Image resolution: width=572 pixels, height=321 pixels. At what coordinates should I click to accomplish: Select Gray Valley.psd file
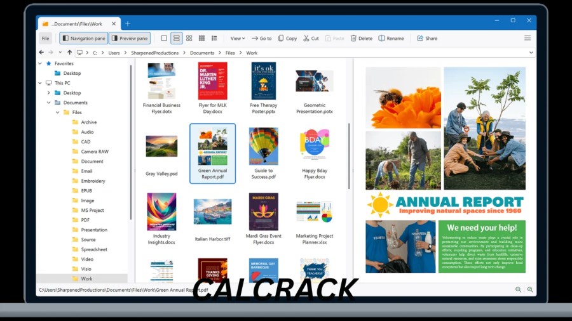click(161, 156)
